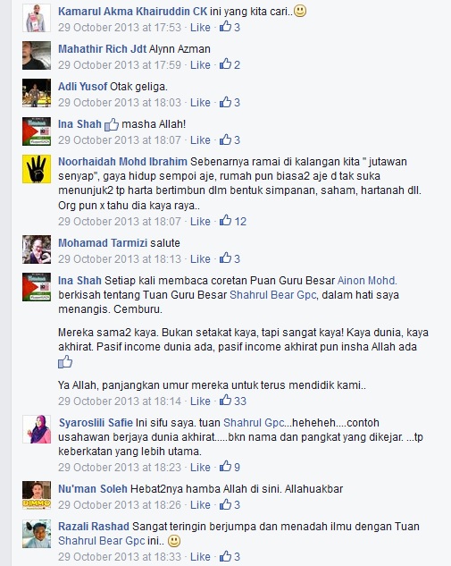
Task: Open Razali Rashad's profile name
Action: click(94, 527)
